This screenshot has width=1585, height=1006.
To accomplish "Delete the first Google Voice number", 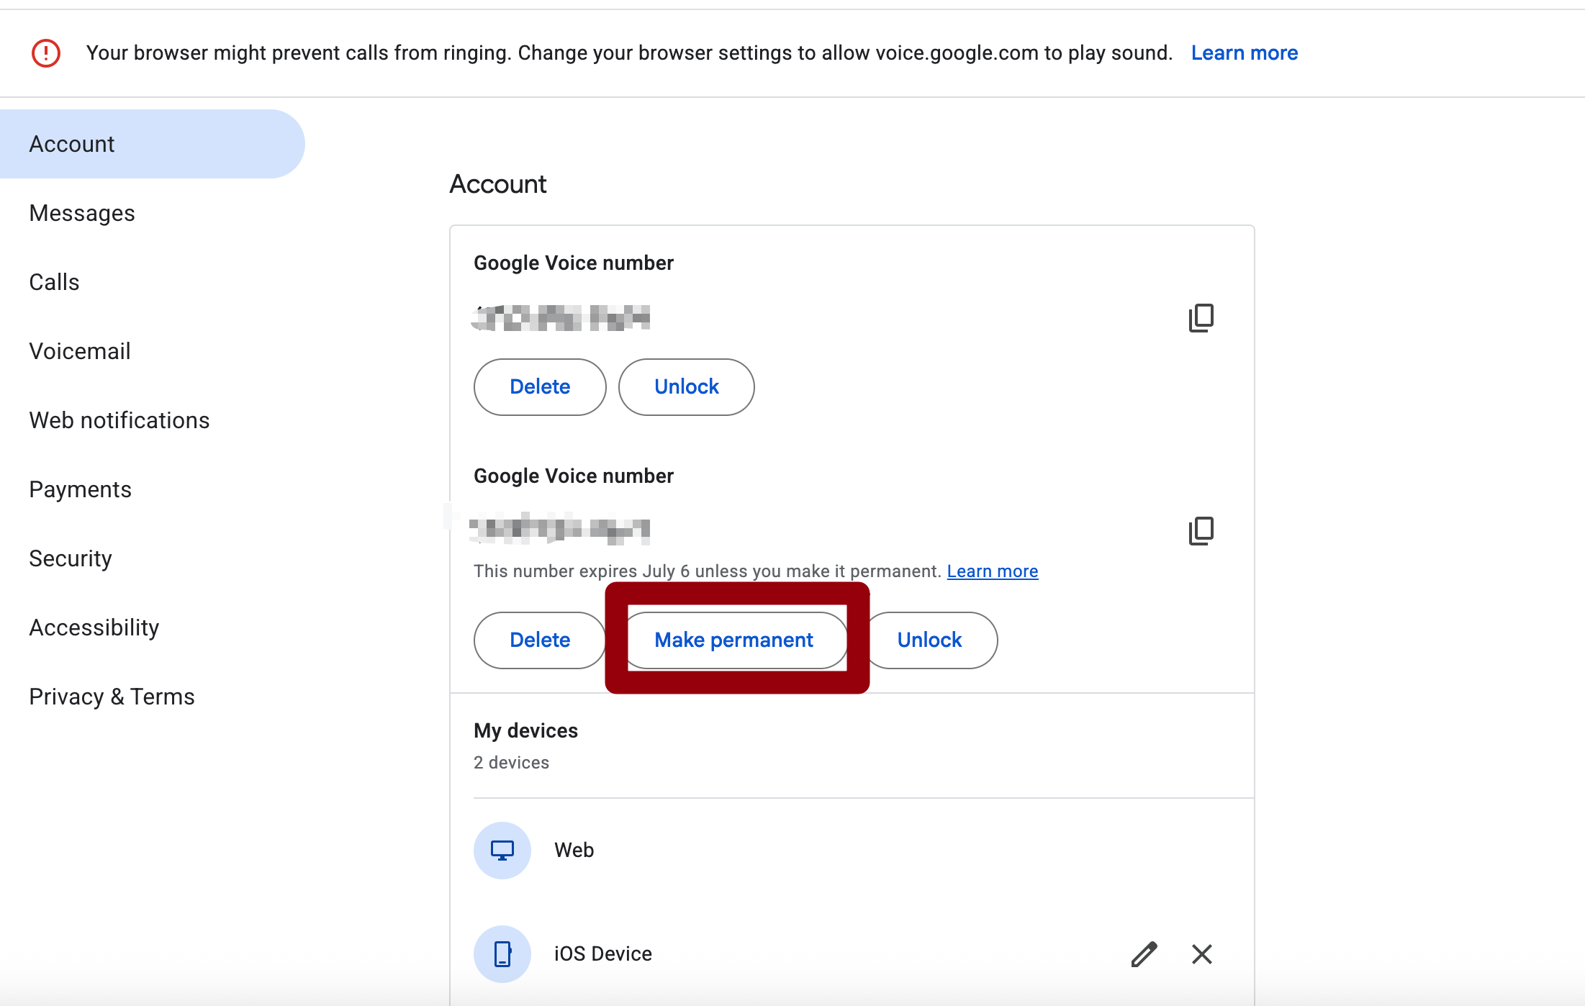I will coord(540,387).
